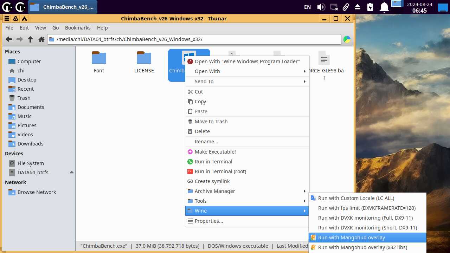Run with fps limit (DXVKFRAMERATE=120)

(367, 208)
